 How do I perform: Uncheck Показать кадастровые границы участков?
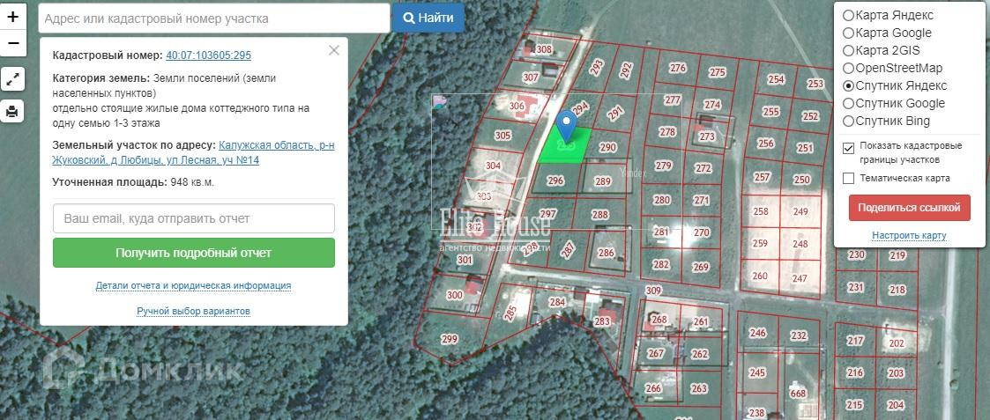(x=849, y=148)
